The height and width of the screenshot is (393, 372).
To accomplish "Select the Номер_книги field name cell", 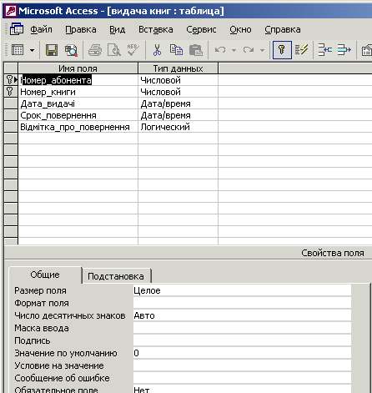I will (x=78, y=92).
